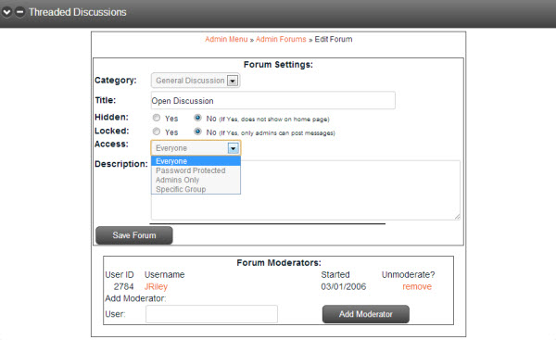Screen dimensions: 556x340
Task: Click the Forum Settings heading
Action: pyautogui.click(x=278, y=65)
